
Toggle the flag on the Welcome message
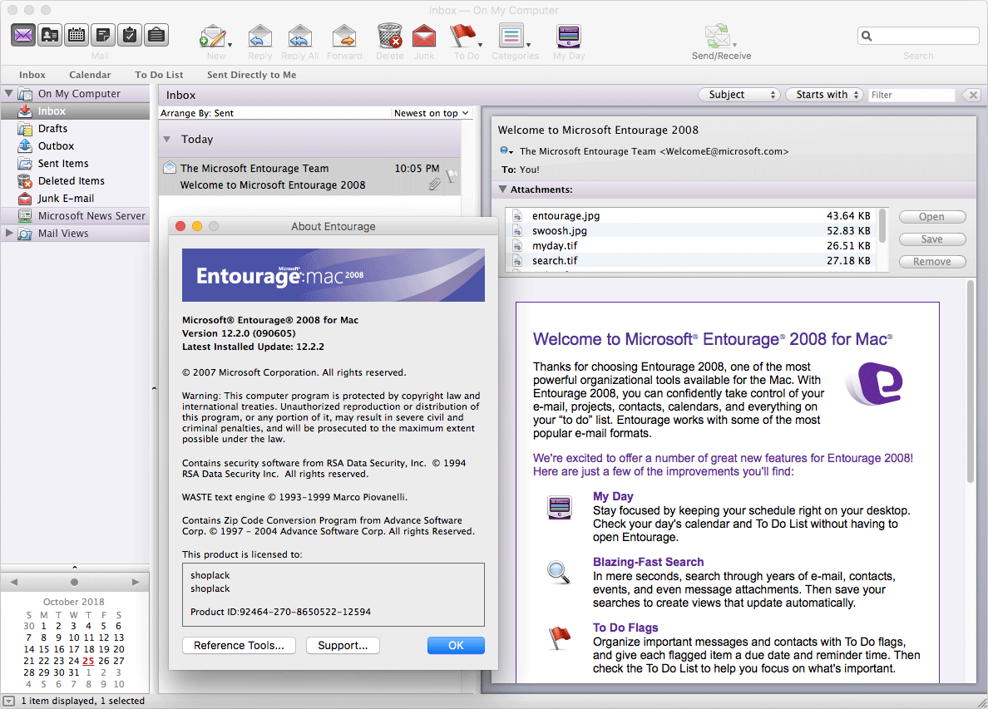[x=451, y=176]
